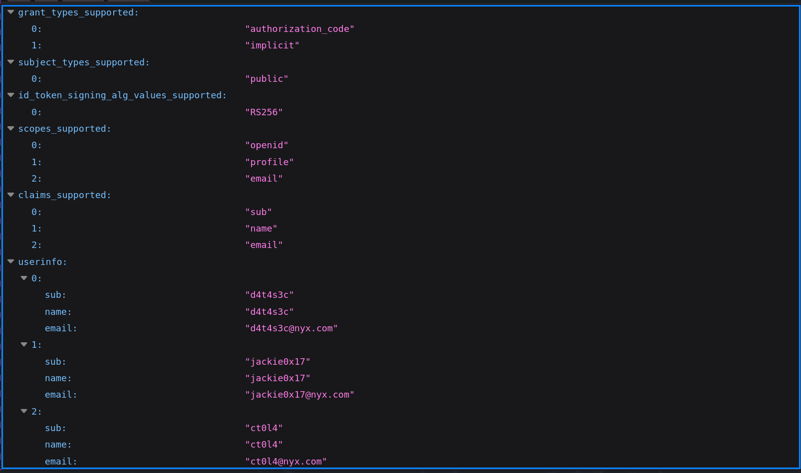801x473 pixels.
Task: Select the "openid" scope value
Action: (x=267, y=145)
